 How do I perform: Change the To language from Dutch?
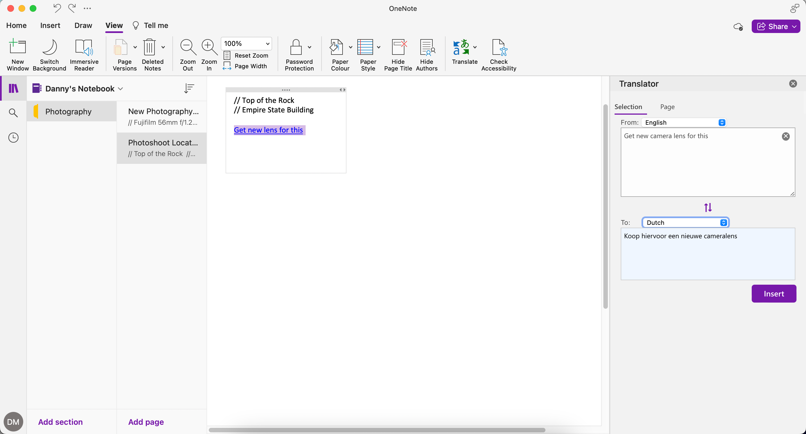[685, 222]
